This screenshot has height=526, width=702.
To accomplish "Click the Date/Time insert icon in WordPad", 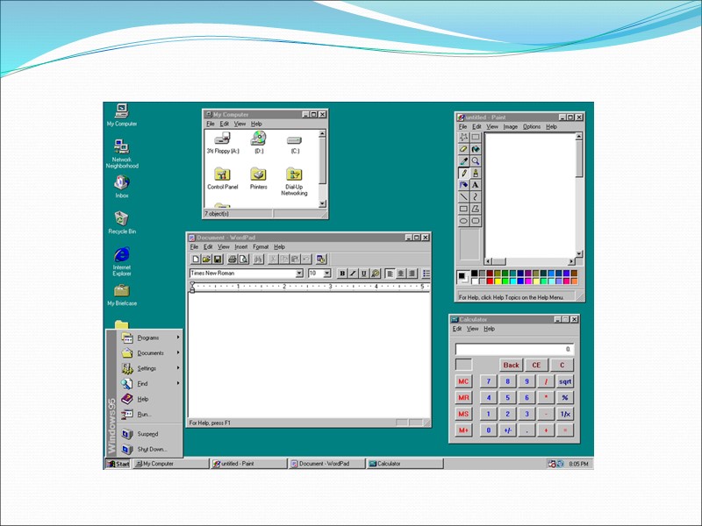I will click(x=321, y=259).
